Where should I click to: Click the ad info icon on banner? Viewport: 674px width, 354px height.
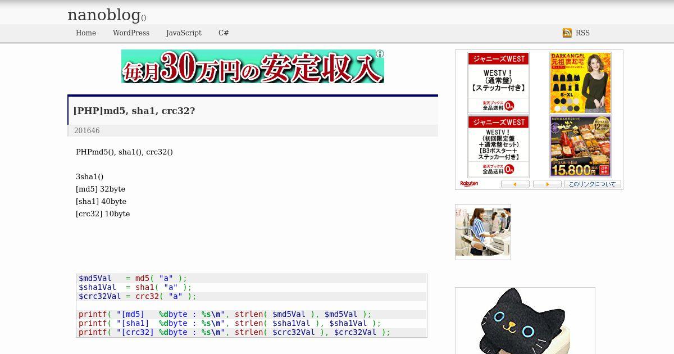coord(380,54)
